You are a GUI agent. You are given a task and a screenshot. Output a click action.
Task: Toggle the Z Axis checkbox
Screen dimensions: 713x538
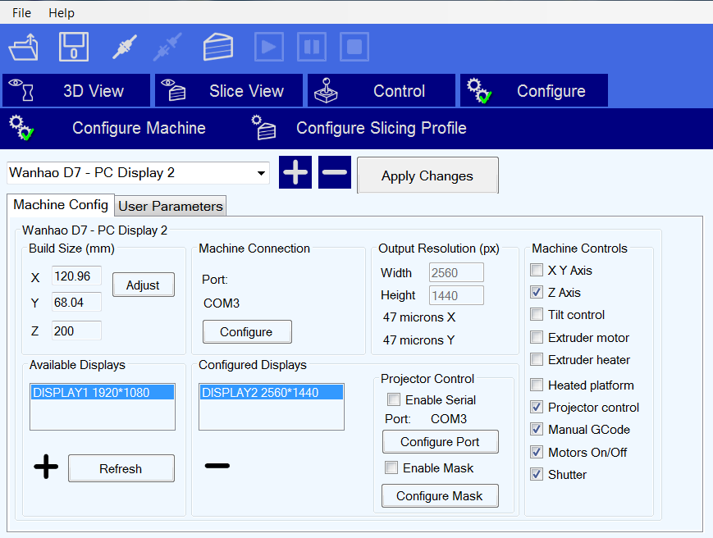(537, 292)
